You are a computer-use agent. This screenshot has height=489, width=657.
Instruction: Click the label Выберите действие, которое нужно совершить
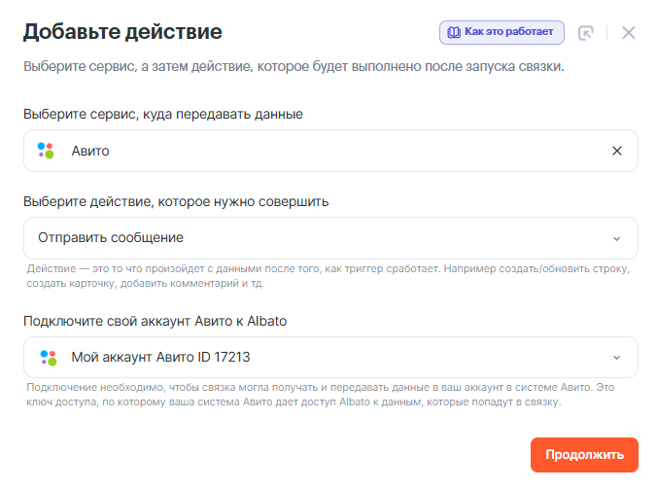pos(176,201)
